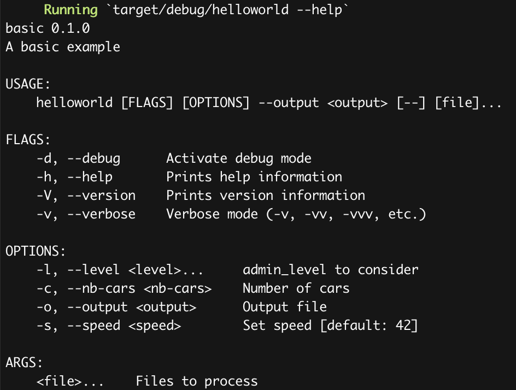Image resolution: width=516 pixels, height=390 pixels.
Task: Click [FLAGS] in the usage line
Action: 147,103
